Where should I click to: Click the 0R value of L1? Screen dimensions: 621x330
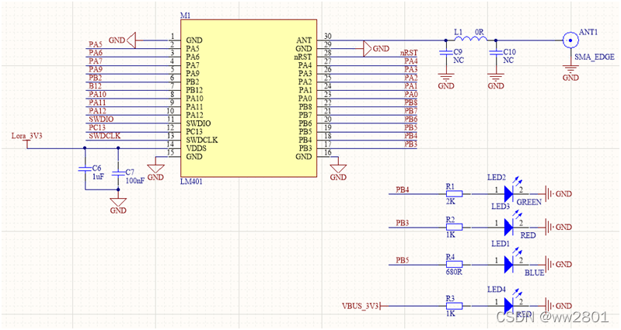480,32
